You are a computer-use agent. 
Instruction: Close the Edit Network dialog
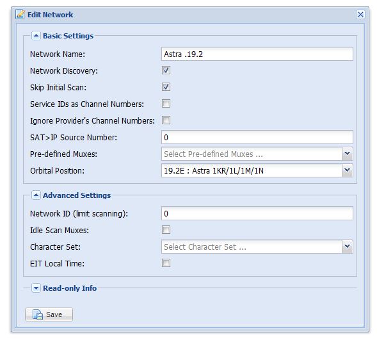coord(360,15)
